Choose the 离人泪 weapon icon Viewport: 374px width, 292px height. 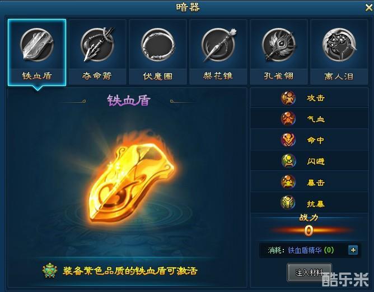tap(339, 45)
